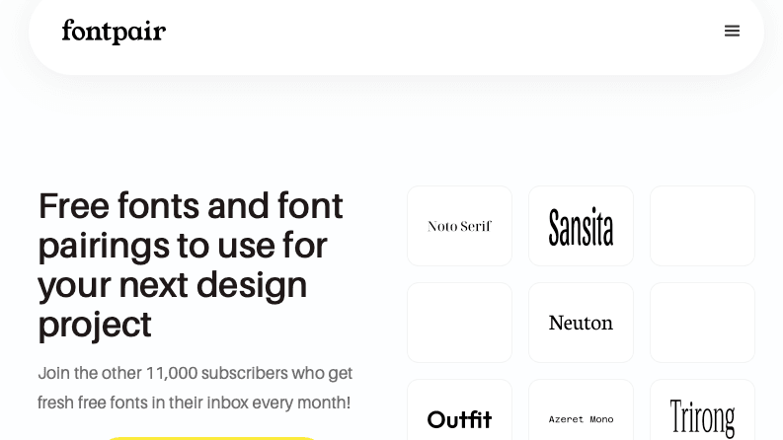This screenshot has width=783, height=440.
Task: Click the yellow button below subscriber text
Action: click(211, 438)
